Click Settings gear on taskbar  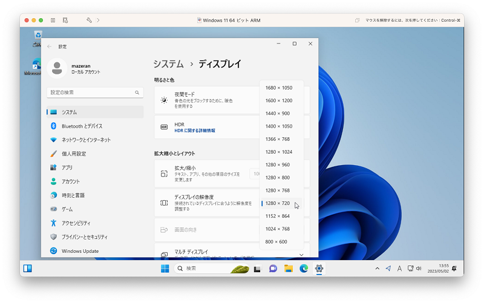point(319,269)
